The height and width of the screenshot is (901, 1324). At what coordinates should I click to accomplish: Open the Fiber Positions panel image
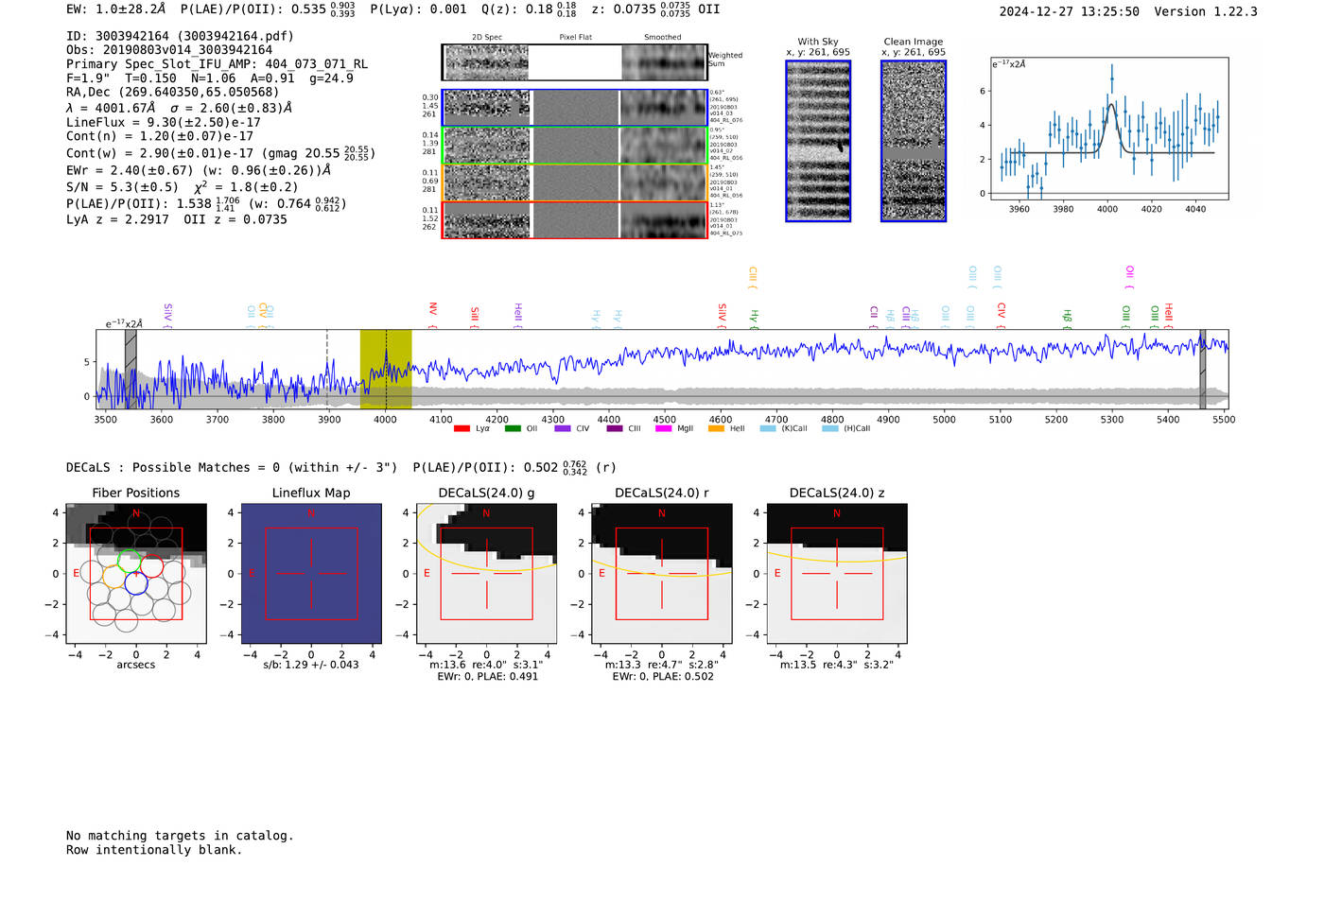tap(136, 573)
